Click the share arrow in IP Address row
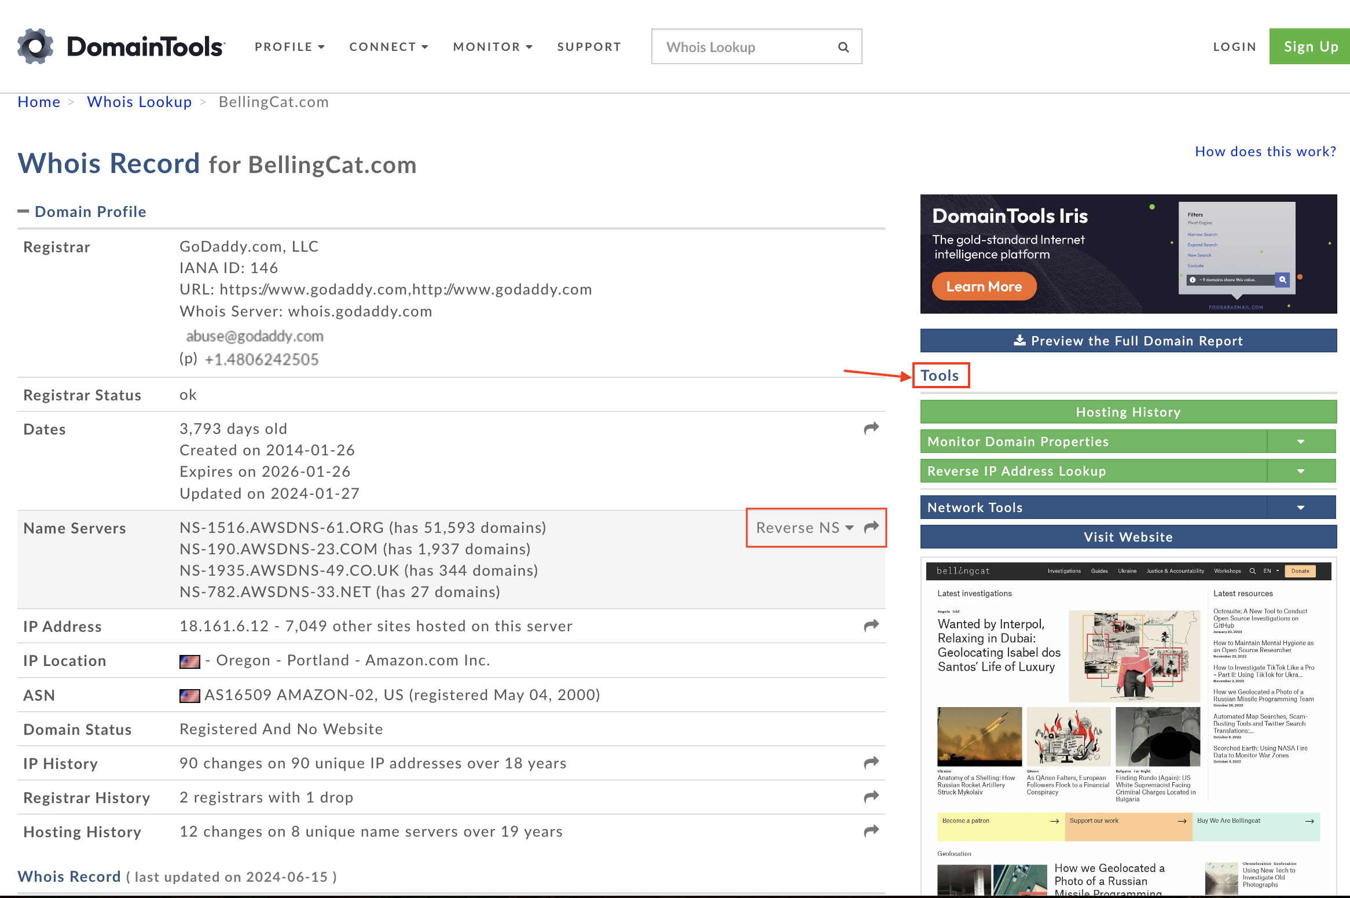1350x898 pixels. tap(871, 625)
